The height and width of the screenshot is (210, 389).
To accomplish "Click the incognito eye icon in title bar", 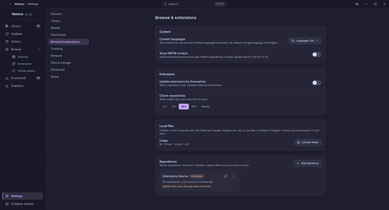I will point(357,4).
